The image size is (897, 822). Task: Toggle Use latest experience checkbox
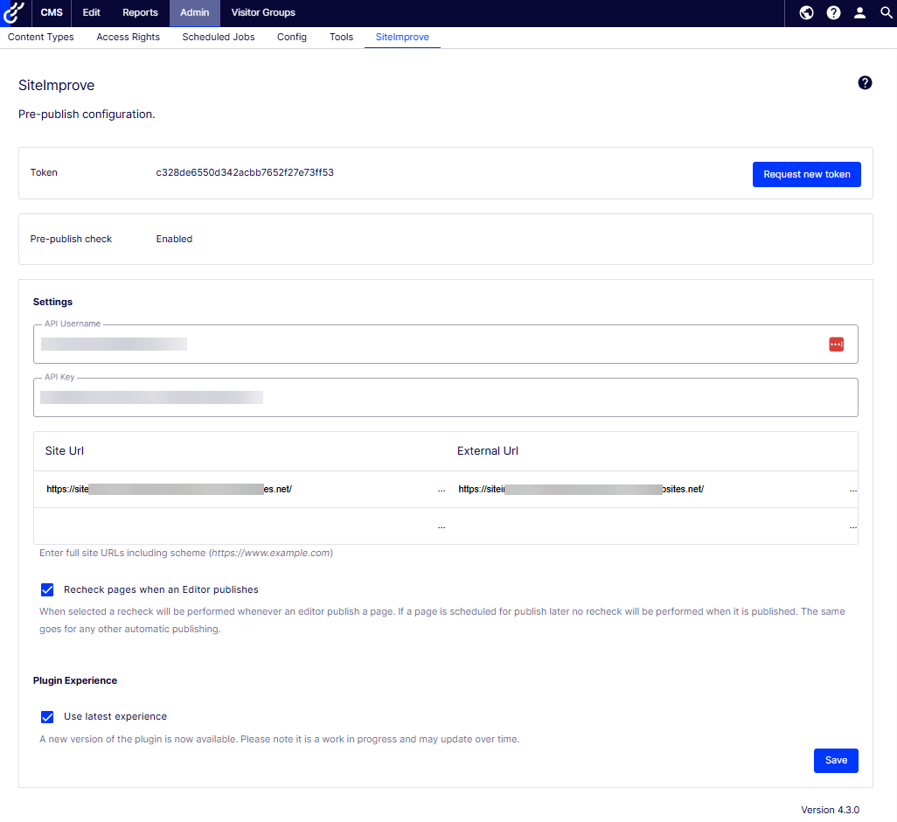click(x=47, y=717)
